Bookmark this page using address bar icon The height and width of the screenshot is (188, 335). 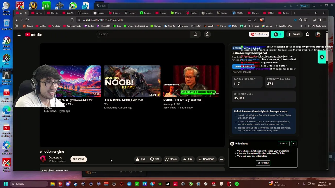tap(72, 20)
